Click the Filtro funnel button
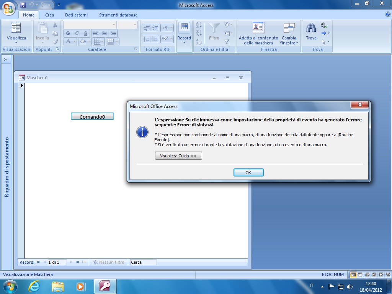Image resolution: width=392 pixels, height=294 pixels. coord(214,31)
